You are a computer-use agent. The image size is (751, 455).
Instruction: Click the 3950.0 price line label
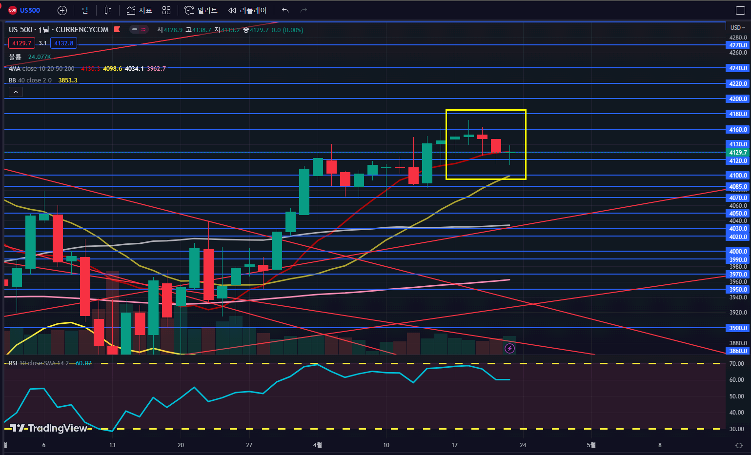click(738, 290)
